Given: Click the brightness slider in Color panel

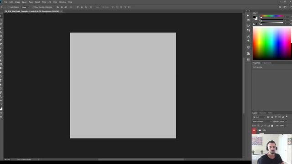Looking at the screenshot, I should click(x=272, y=23).
